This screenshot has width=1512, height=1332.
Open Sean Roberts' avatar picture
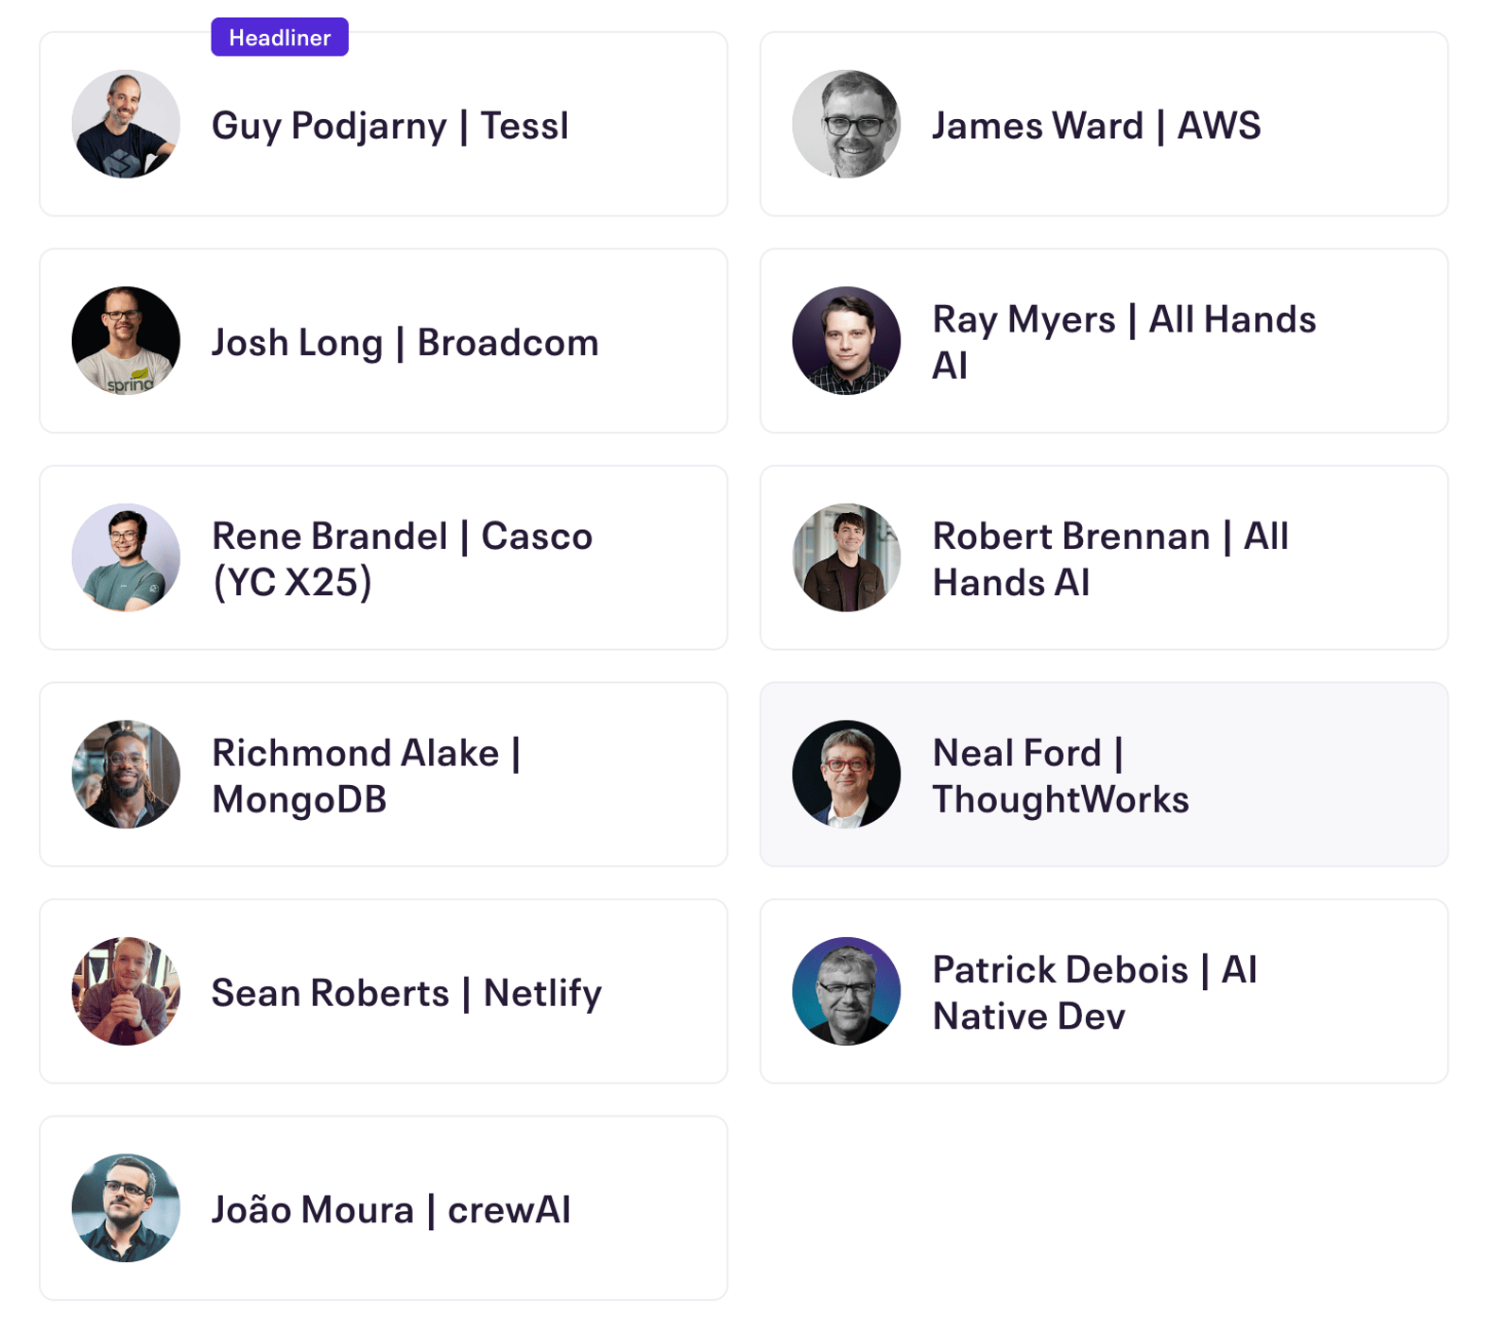(126, 991)
